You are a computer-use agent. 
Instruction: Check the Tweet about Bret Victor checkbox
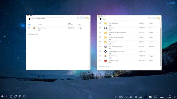(100, 51)
